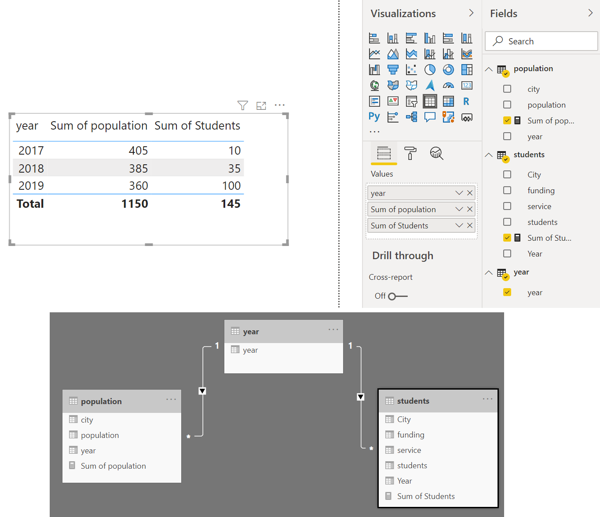Select the card (123) visualization
This screenshot has height=517, width=600.
(467, 86)
